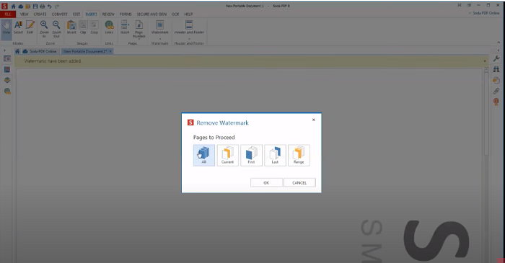
Task: Click the Zoom In magnifier
Action: coord(44,29)
